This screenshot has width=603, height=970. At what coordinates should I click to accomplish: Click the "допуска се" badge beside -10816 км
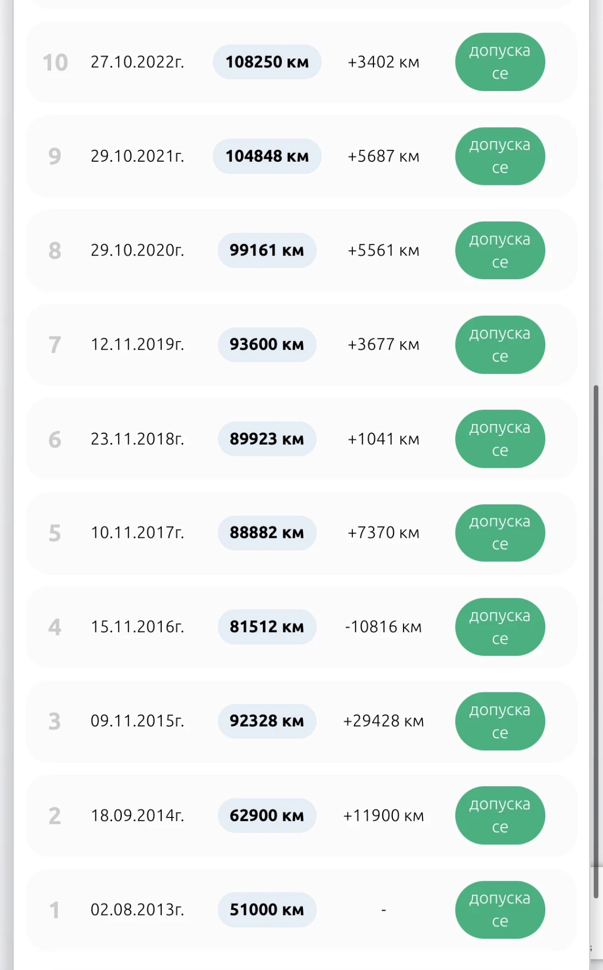500,627
